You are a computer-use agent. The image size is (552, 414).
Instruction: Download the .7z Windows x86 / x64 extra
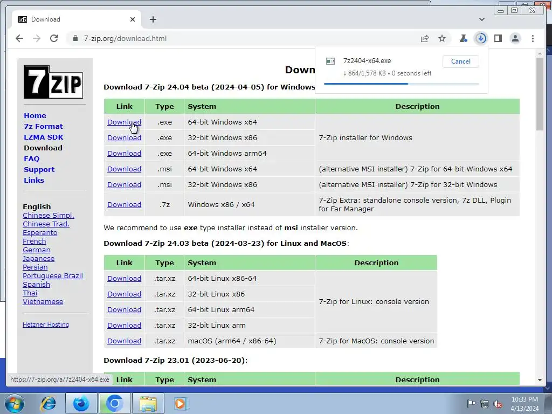125,204
